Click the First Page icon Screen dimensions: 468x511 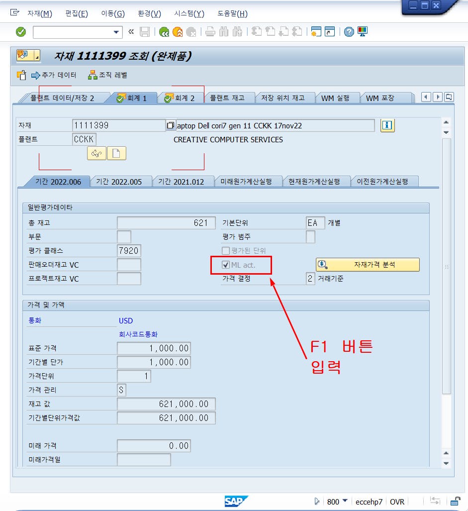coord(257,32)
